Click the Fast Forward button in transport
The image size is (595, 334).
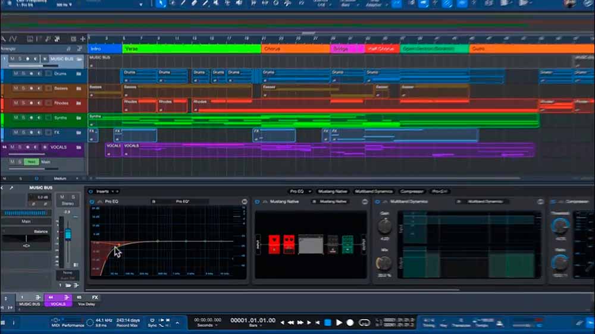[300, 323]
